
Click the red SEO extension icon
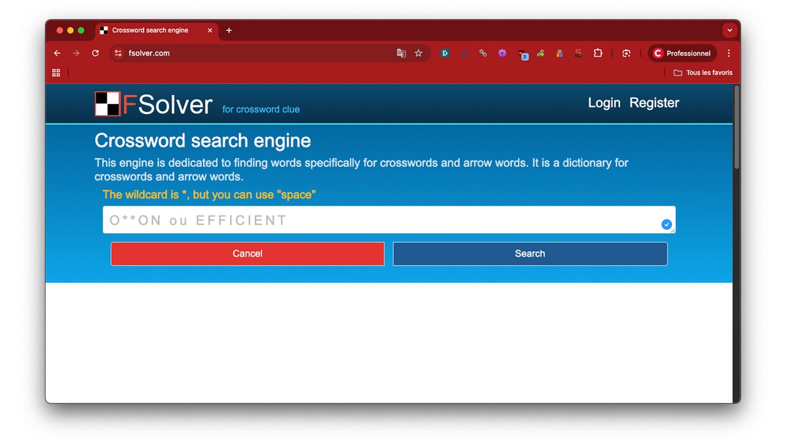click(578, 53)
